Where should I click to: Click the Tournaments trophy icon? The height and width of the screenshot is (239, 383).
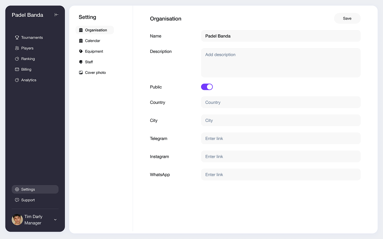click(x=17, y=37)
